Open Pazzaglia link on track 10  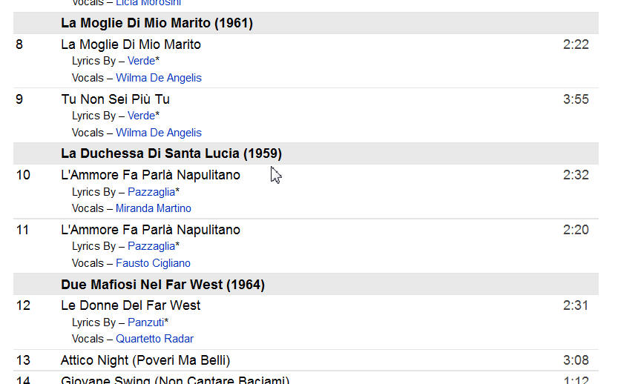click(x=151, y=192)
